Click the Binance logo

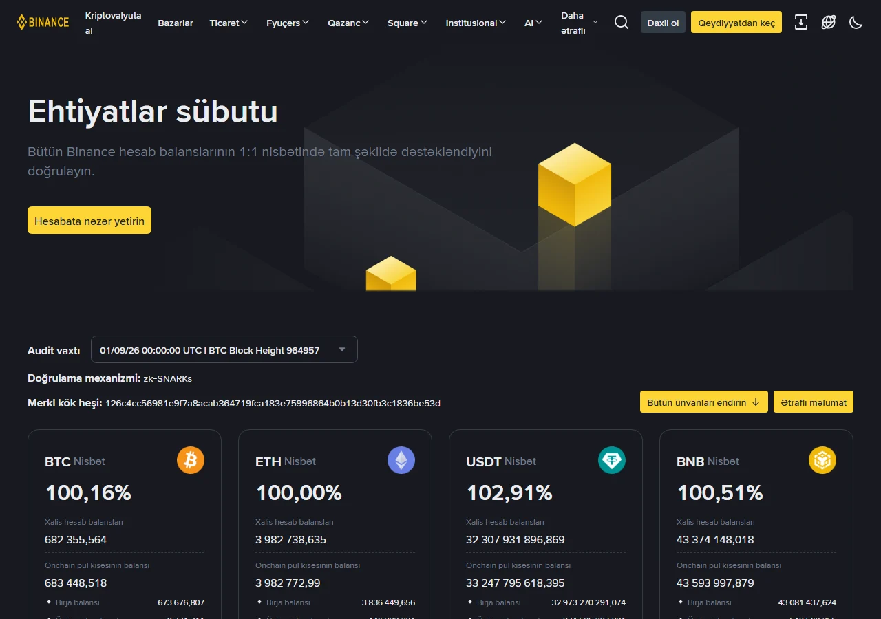[43, 22]
